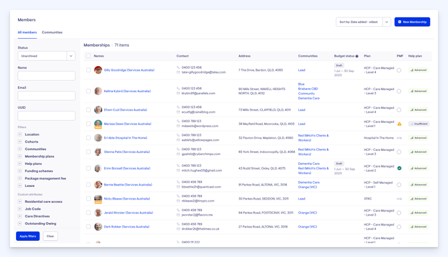Click the plus icon on New Membership

click(x=399, y=22)
